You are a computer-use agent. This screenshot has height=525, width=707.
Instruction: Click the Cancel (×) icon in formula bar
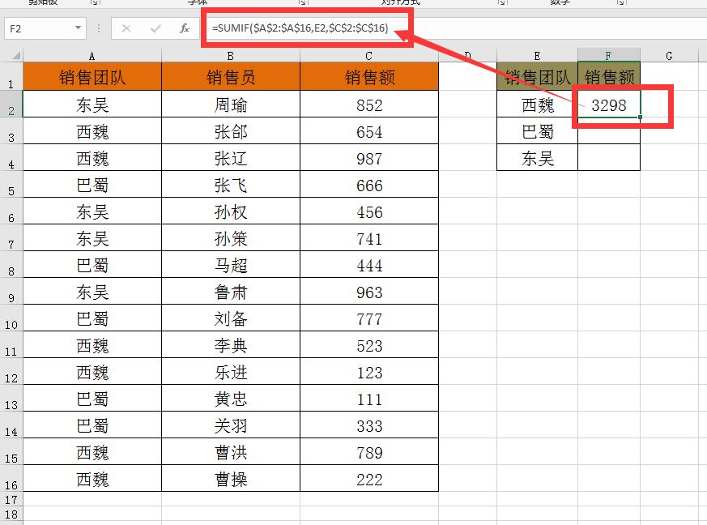coord(126,27)
